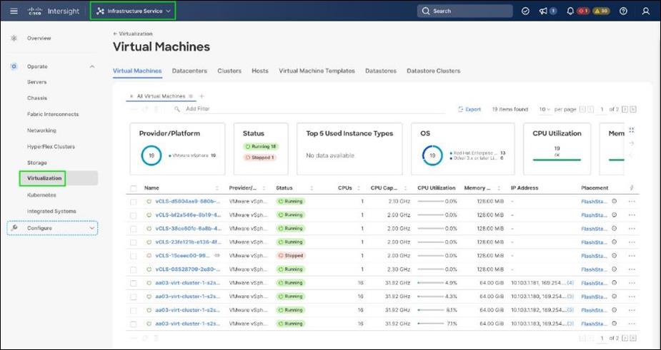Screen dimensions: 661x350
Task: Click the Export icon link
Action: click(x=469, y=109)
